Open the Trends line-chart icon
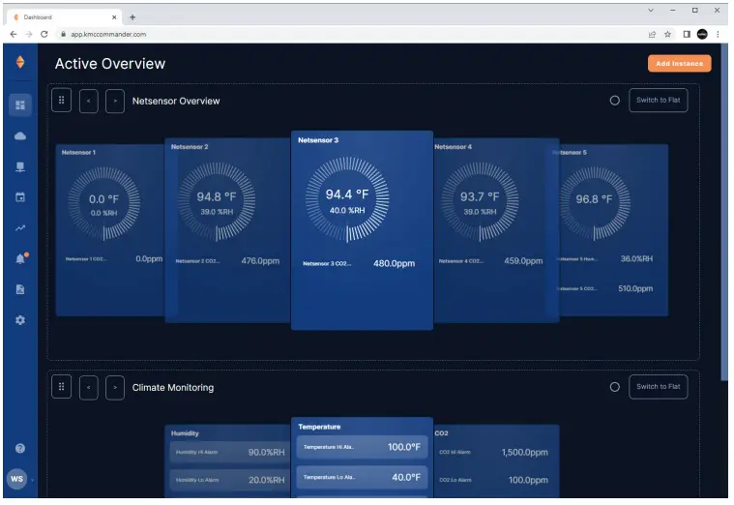The height and width of the screenshot is (505, 734). coord(20,228)
